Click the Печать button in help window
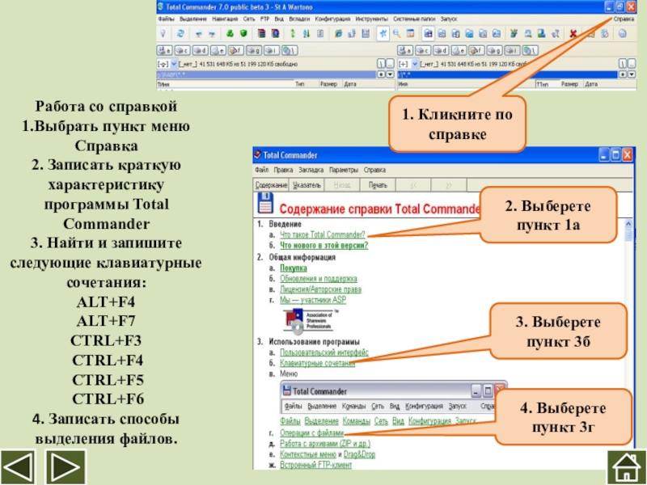 pyautogui.click(x=378, y=185)
